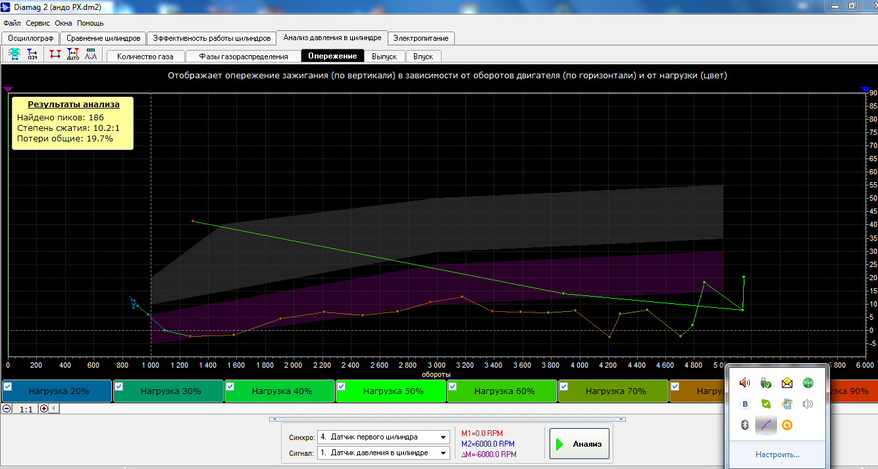Click the zoom in red plus icon
Screen dimensions: 878x469
(x=44, y=408)
